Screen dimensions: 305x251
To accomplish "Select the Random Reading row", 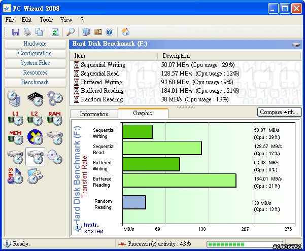I will coord(186,99).
